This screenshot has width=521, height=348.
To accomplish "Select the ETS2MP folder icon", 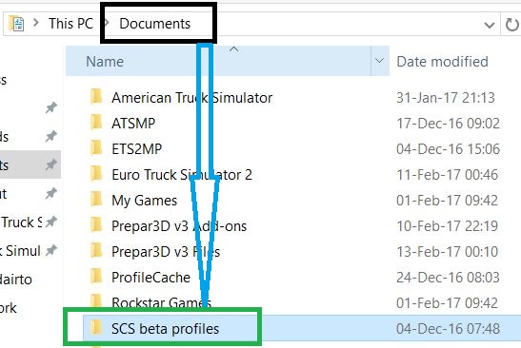I will click(x=96, y=148).
